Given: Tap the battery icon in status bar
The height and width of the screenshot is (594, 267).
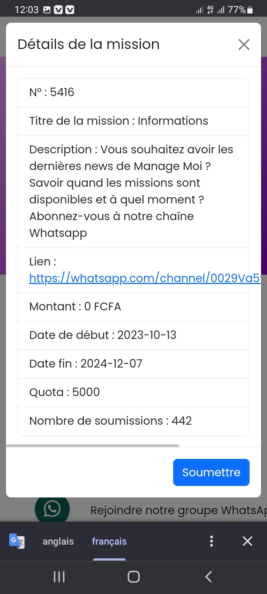Looking at the screenshot, I should pos(250,10).
